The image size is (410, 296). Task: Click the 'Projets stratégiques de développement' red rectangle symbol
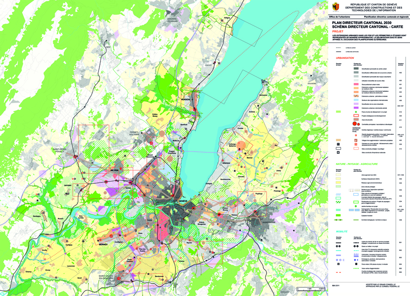[x=355, y=116]
